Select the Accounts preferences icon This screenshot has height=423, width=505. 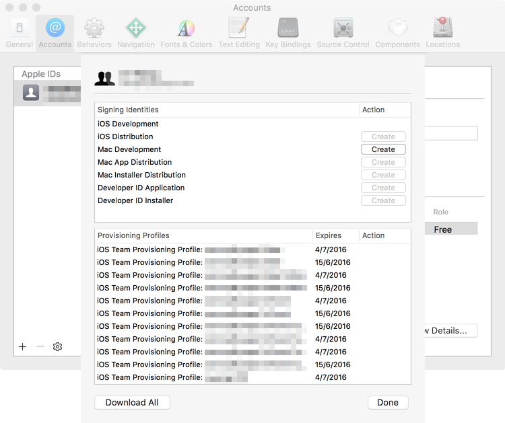55,32
